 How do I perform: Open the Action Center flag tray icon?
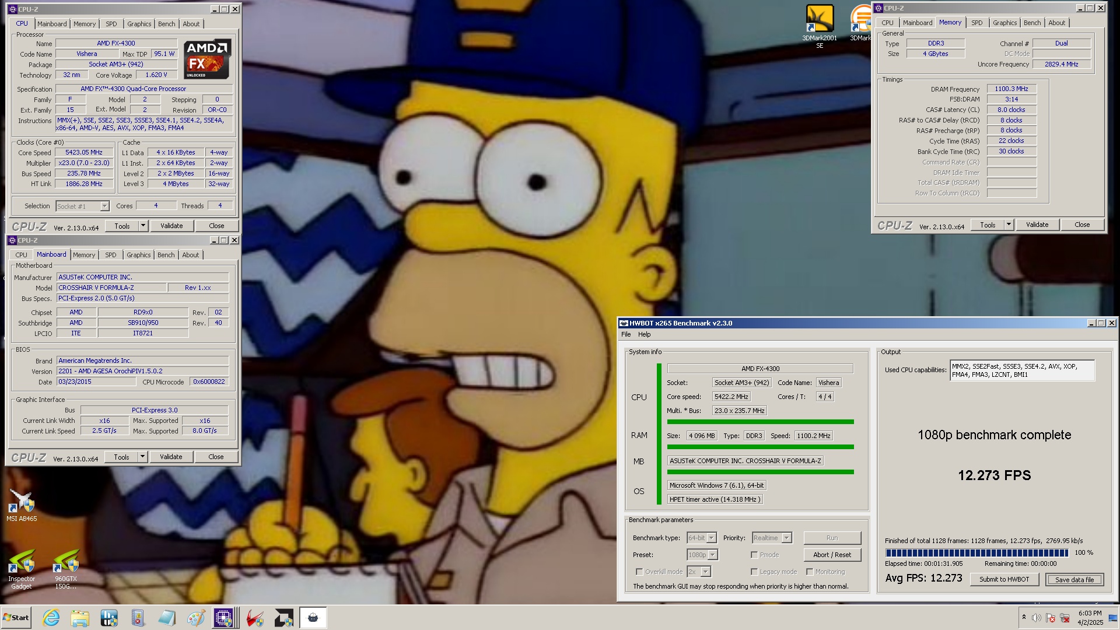coord(1051,618)
